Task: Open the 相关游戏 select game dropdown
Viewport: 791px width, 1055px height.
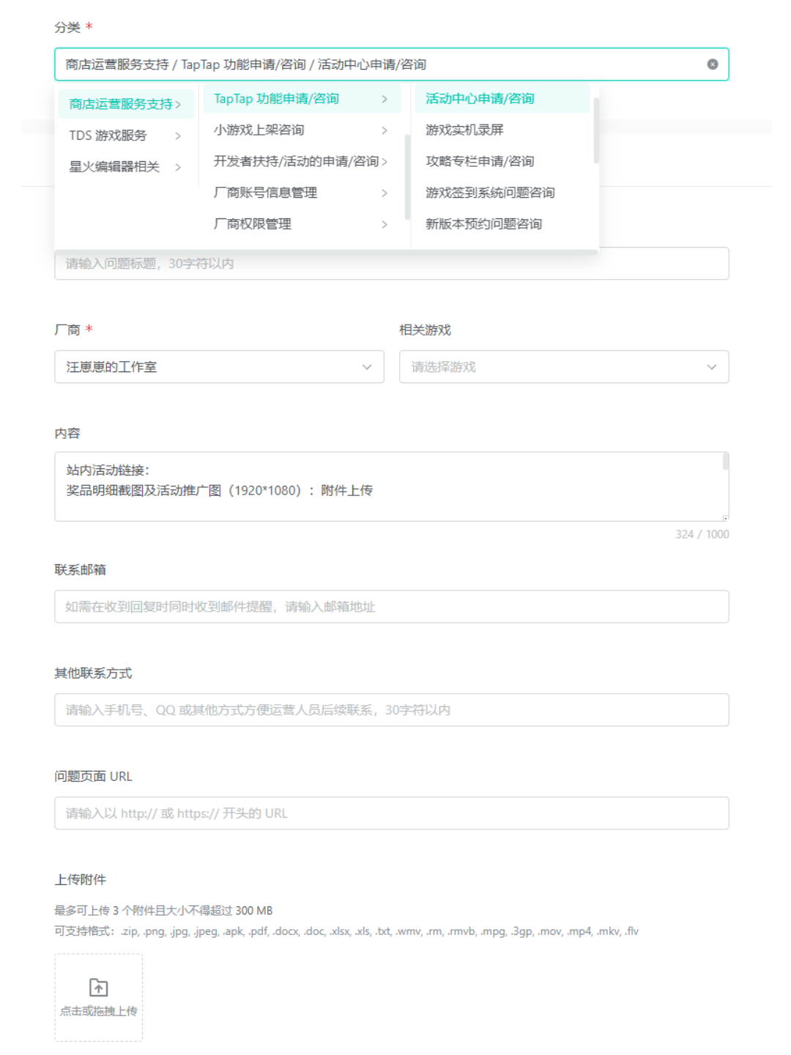Action: 563,367
